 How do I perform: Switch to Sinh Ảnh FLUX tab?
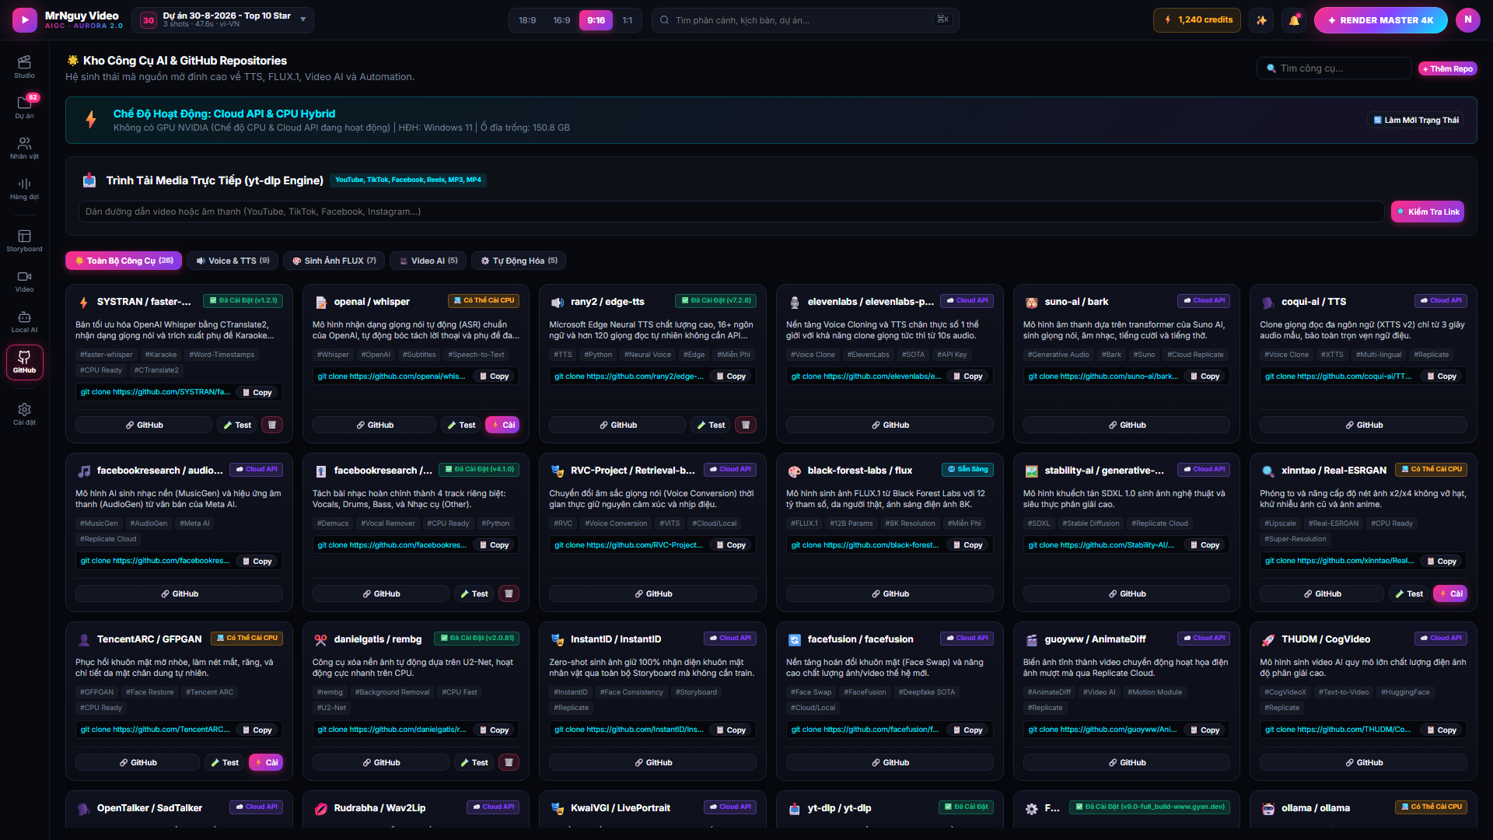point(334,261)
